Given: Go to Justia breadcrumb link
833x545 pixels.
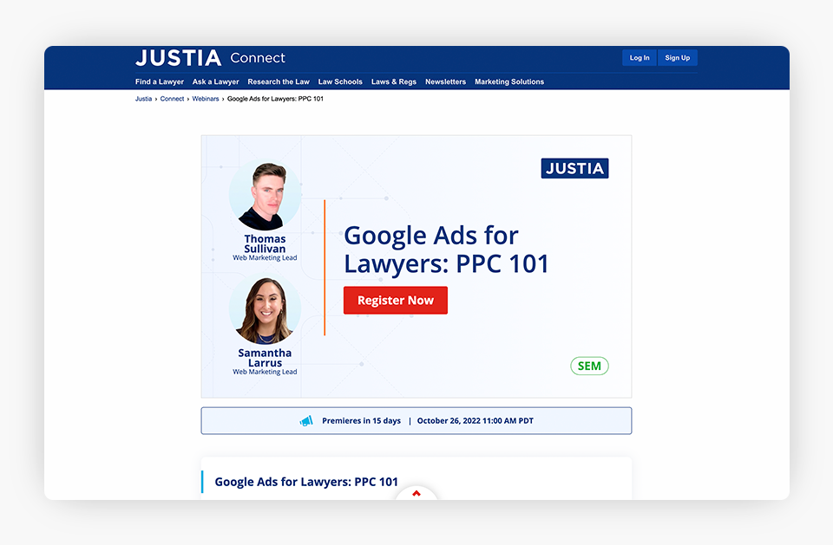Looking at the screenshot, I should 143,99.
